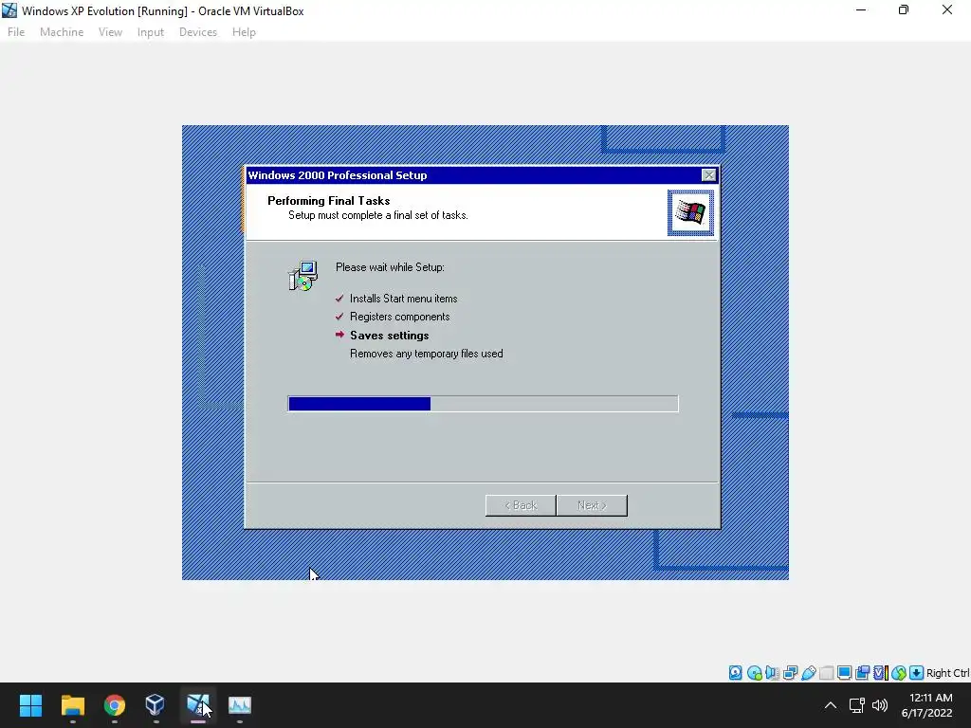Open the Input menu
971x728 pixels.
pyautogui.click(x=151, y=32)
